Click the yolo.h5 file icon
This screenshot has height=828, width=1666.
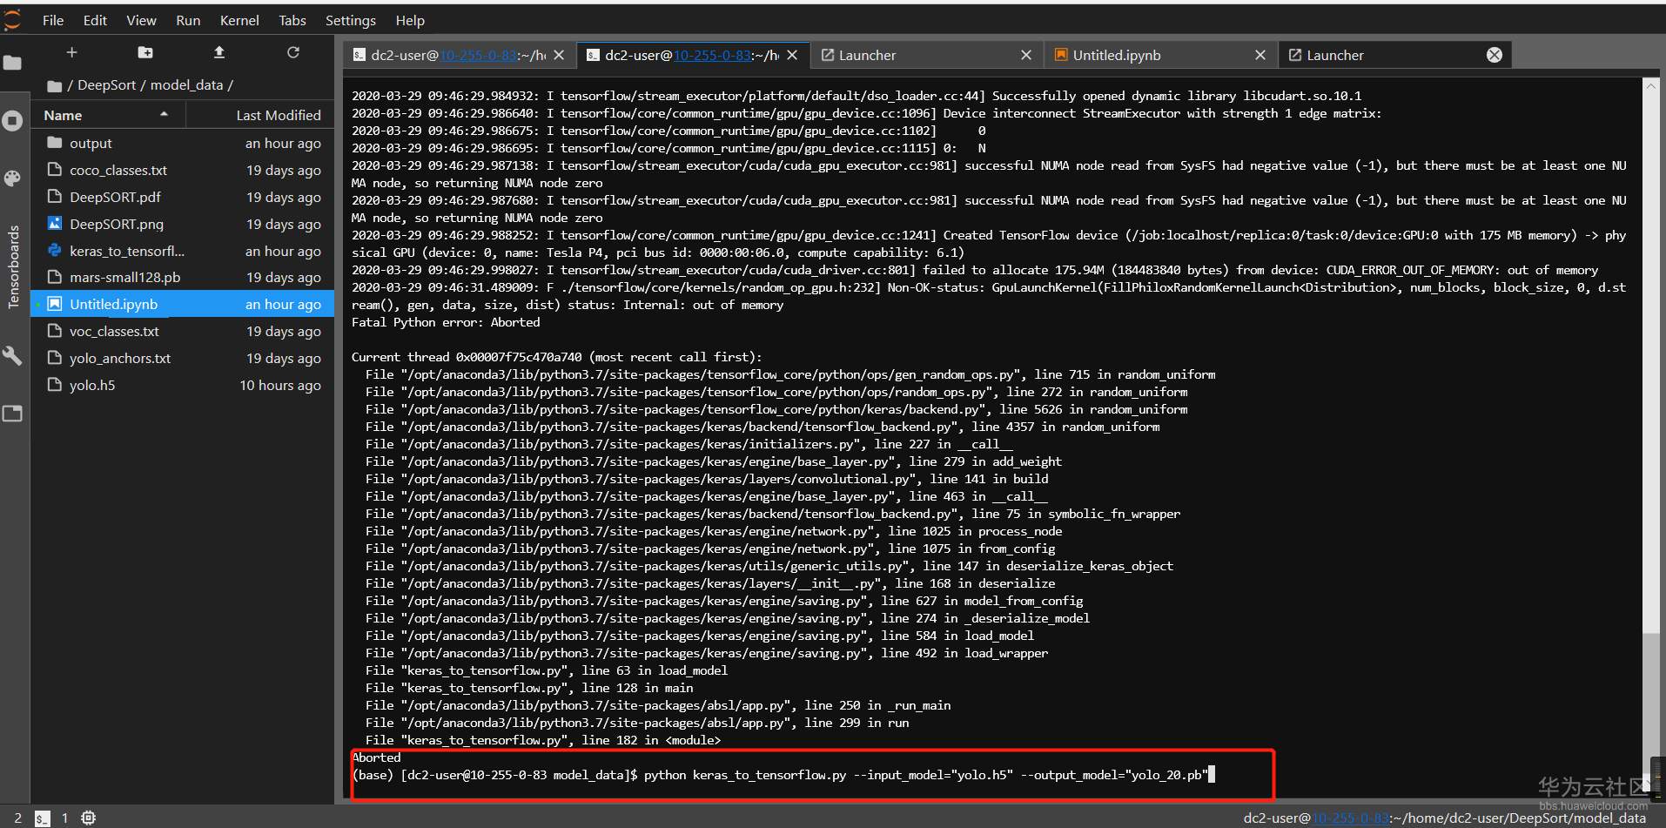[x=55, y=385]
